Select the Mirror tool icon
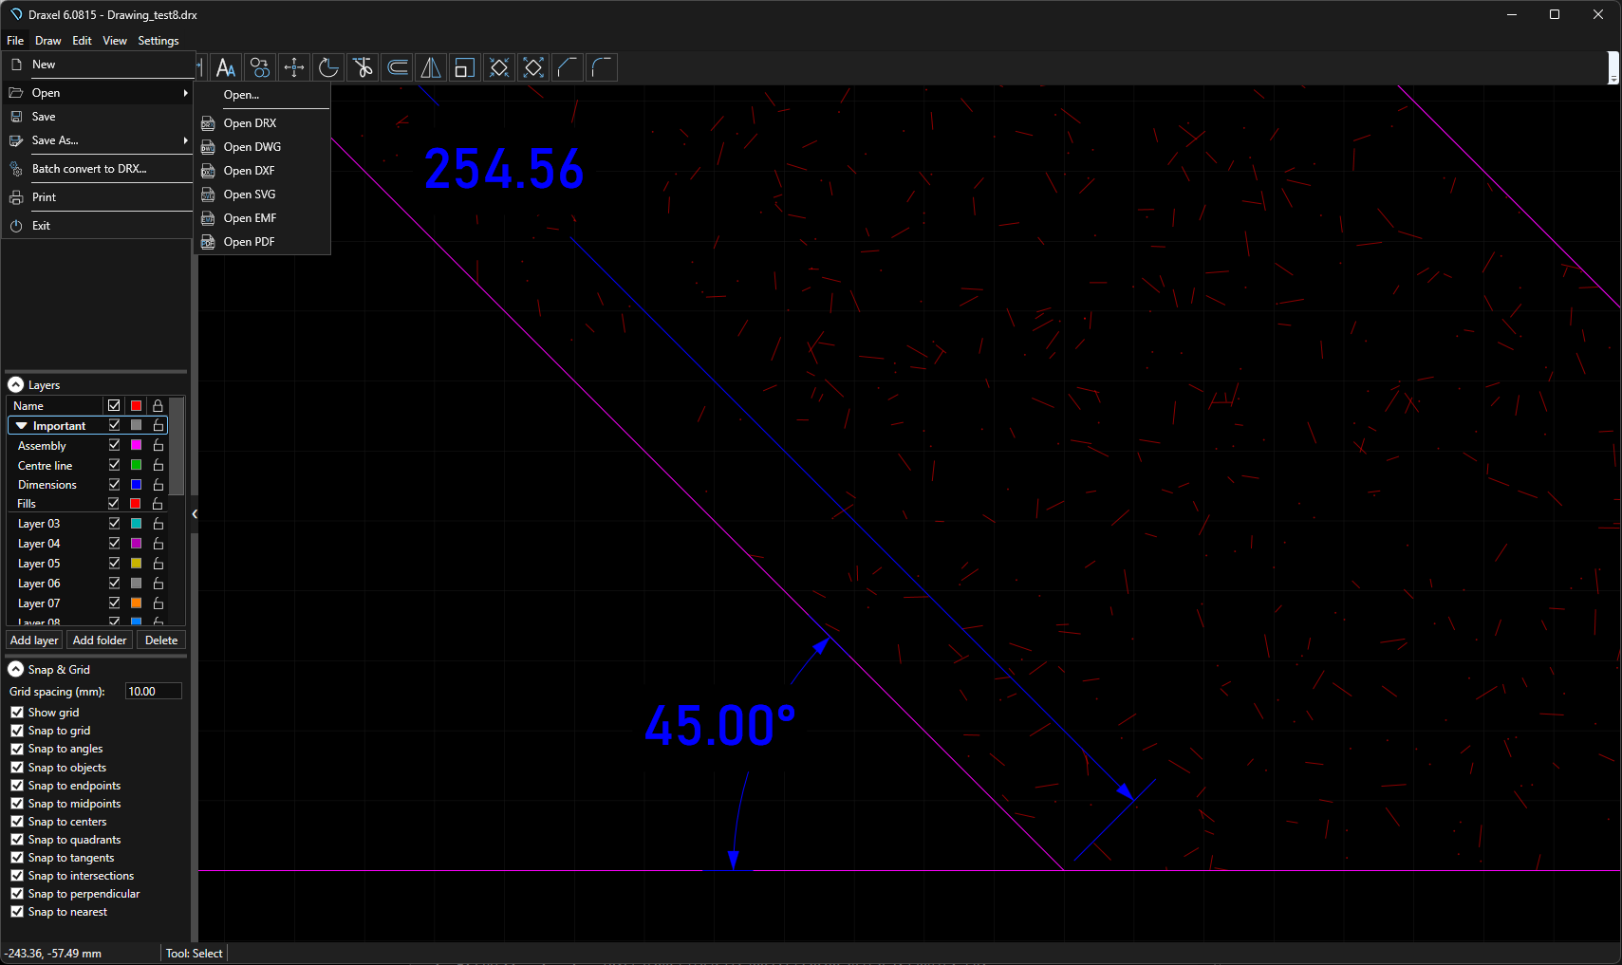Viewport: 1622px width, 965px height. click(x=431, y=67)
